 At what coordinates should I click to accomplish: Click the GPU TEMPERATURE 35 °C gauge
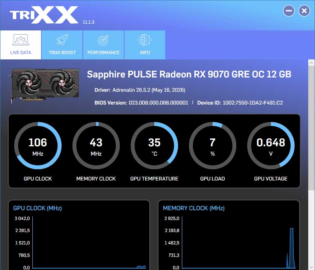pos(154,146)
